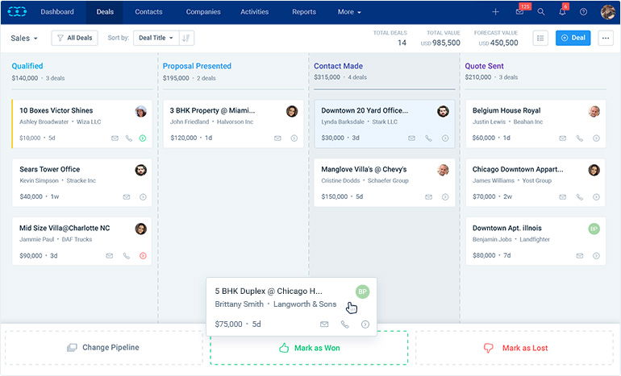The width and height of the screenshot is (621, 376).
Task: Click the BP avatar on Downtown Apt. illnois card
Action: tap(594, 229)
